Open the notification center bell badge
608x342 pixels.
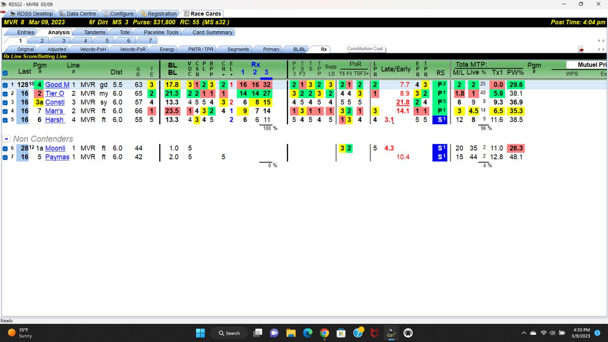click(x=597, y=333)
